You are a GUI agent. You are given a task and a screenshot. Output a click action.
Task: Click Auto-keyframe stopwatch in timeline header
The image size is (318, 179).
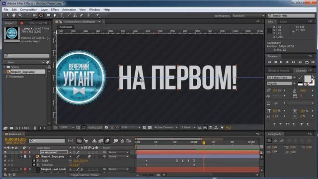pos(122,141)
